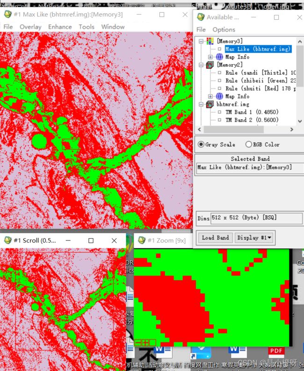
Task: Click the Load Band button
Action: [215, 238]
